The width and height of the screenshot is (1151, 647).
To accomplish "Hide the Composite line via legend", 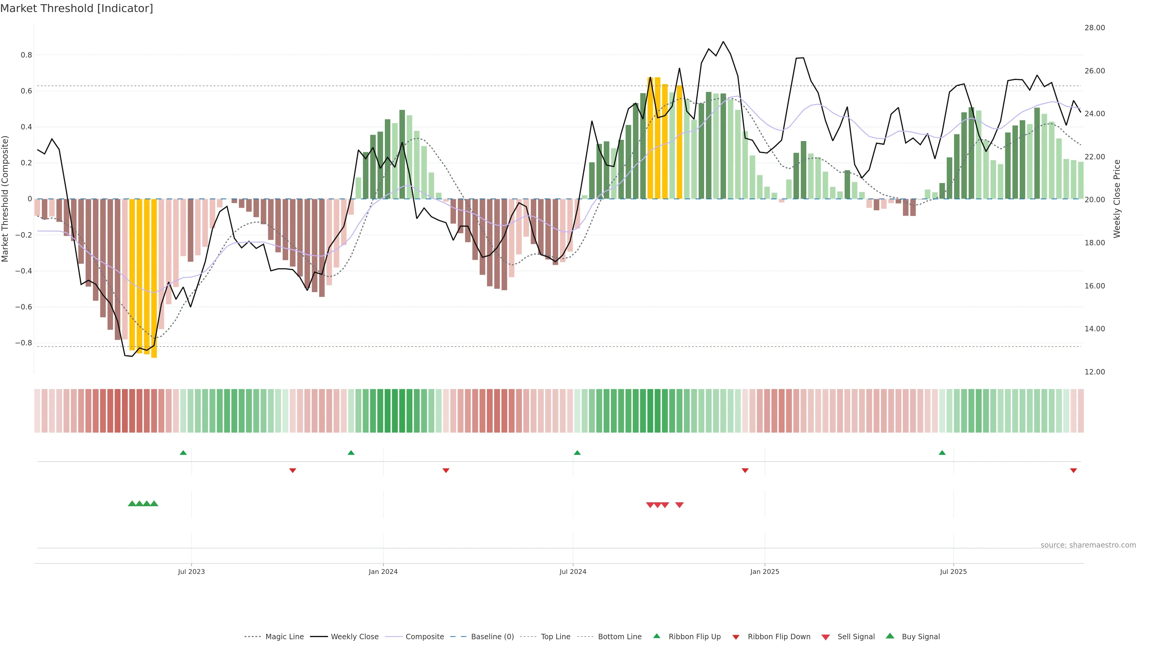I will [424, 637].
